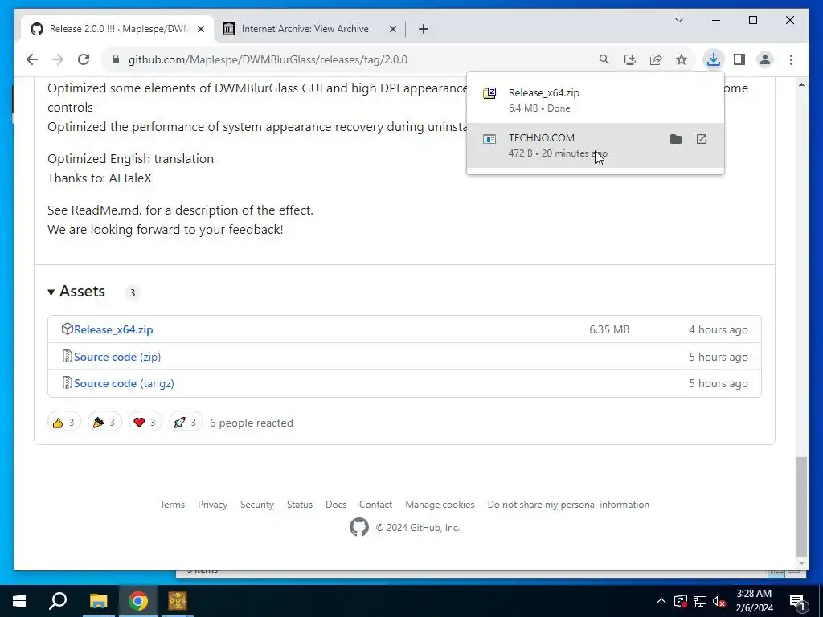Open the Chrome profile avatar menu
823x617 pixels.
pyautogui.click(x=765, y=59)
